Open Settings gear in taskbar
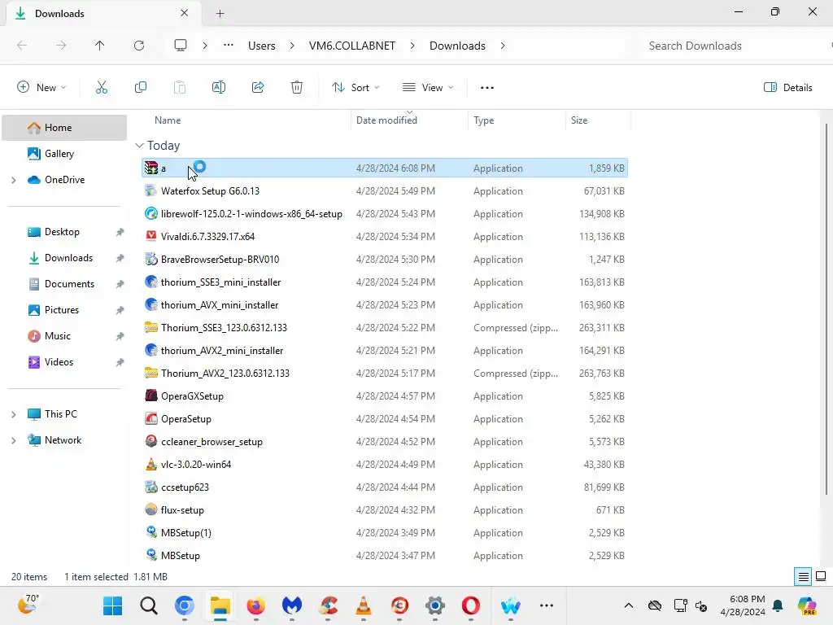 point(435,605)
